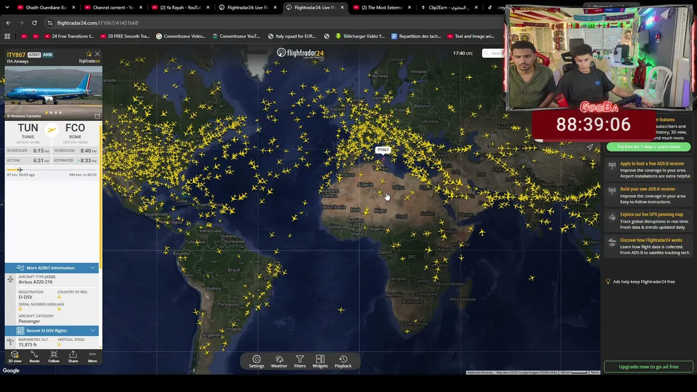Image resolution: width=697 pixels, height=392 pixels.
Task: Open the More options in flight panel
Action: coord(93,357)
